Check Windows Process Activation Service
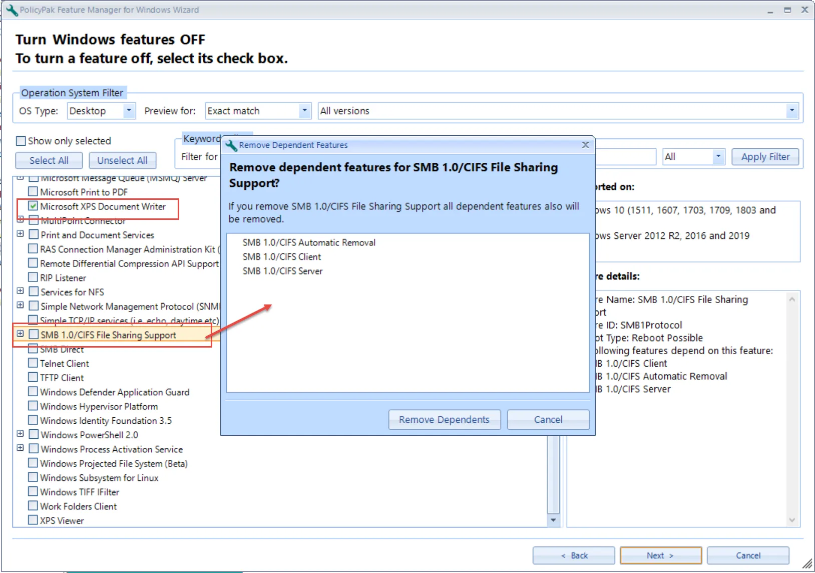Screen dimensions: 815x573 pos(34,448)
